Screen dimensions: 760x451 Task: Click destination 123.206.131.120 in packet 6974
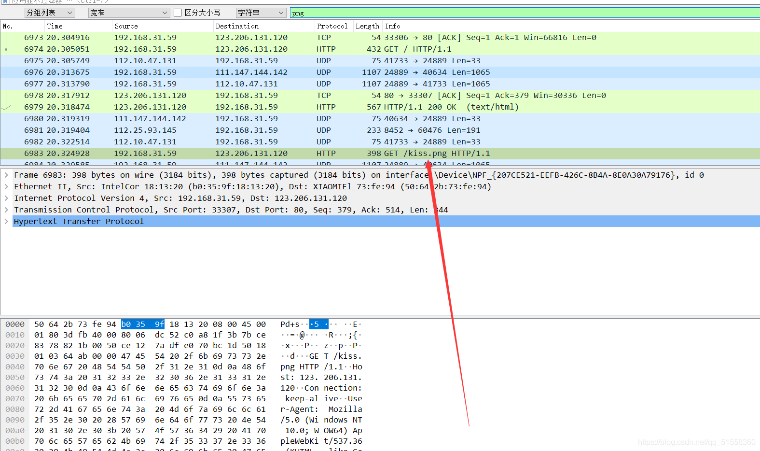tap(251, 49)
